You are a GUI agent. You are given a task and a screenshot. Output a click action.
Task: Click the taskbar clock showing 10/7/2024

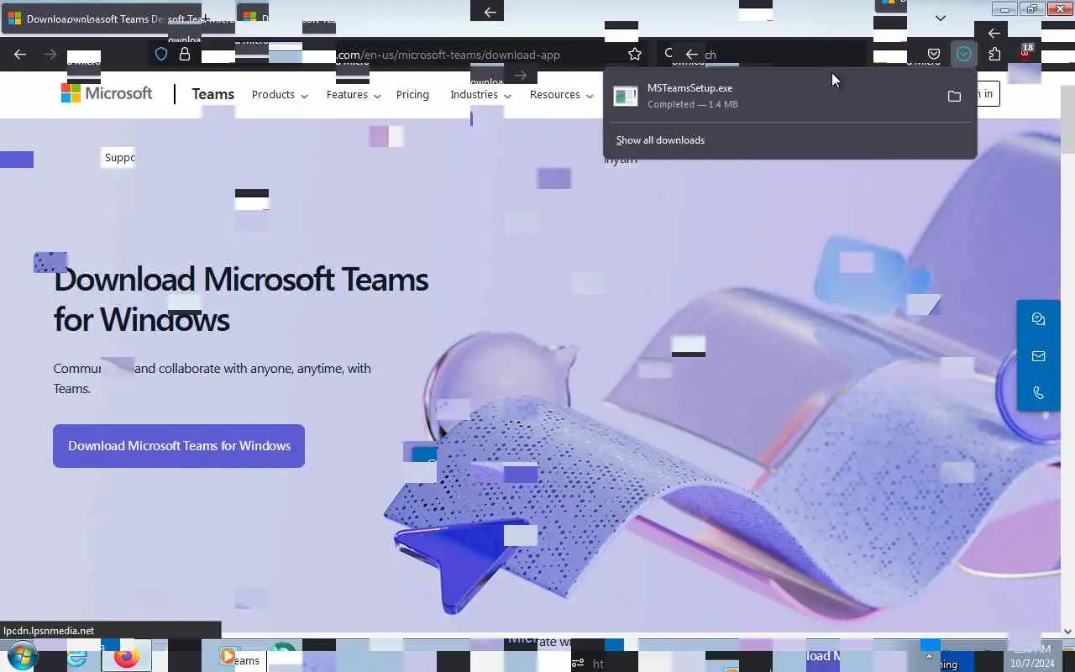(1033, 657)
